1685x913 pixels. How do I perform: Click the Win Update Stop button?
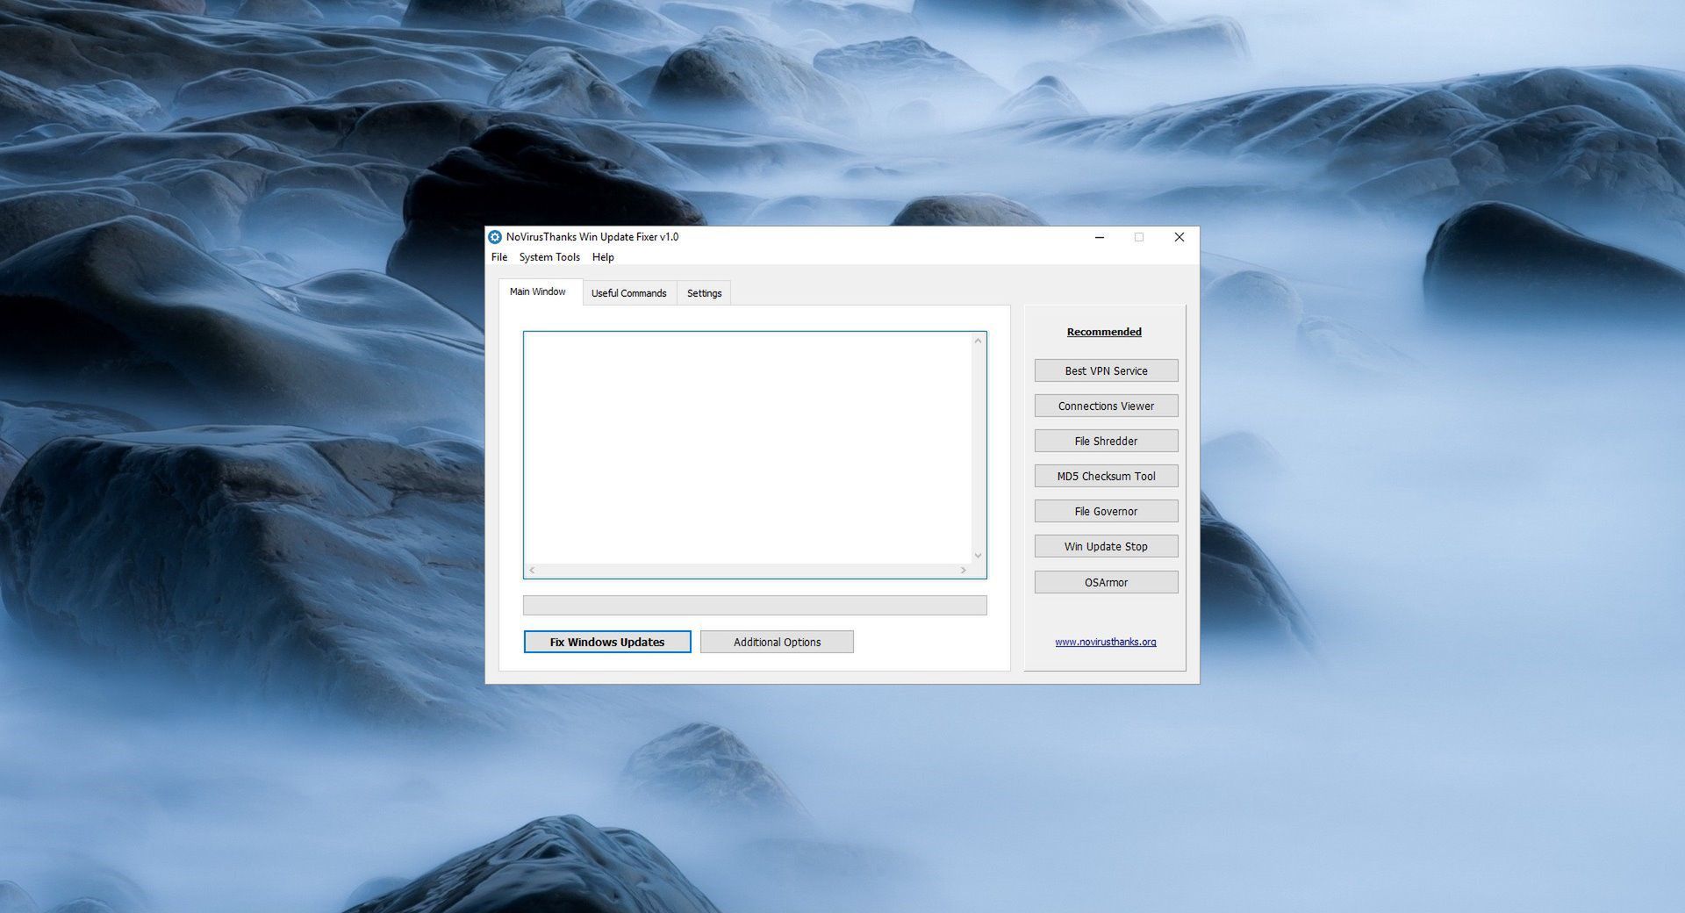coord(1105,546)
